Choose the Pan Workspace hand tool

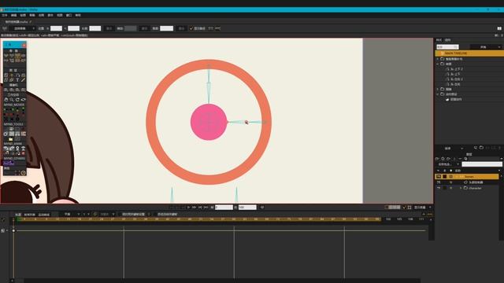point(6,100)
